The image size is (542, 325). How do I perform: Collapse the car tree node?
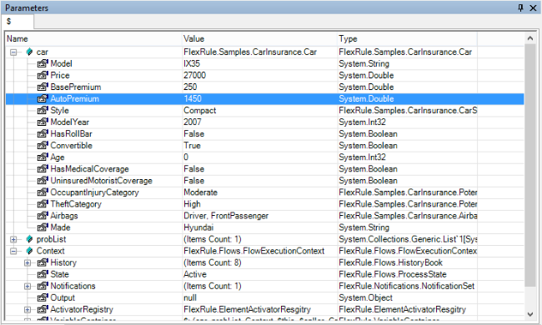[13, 52]
